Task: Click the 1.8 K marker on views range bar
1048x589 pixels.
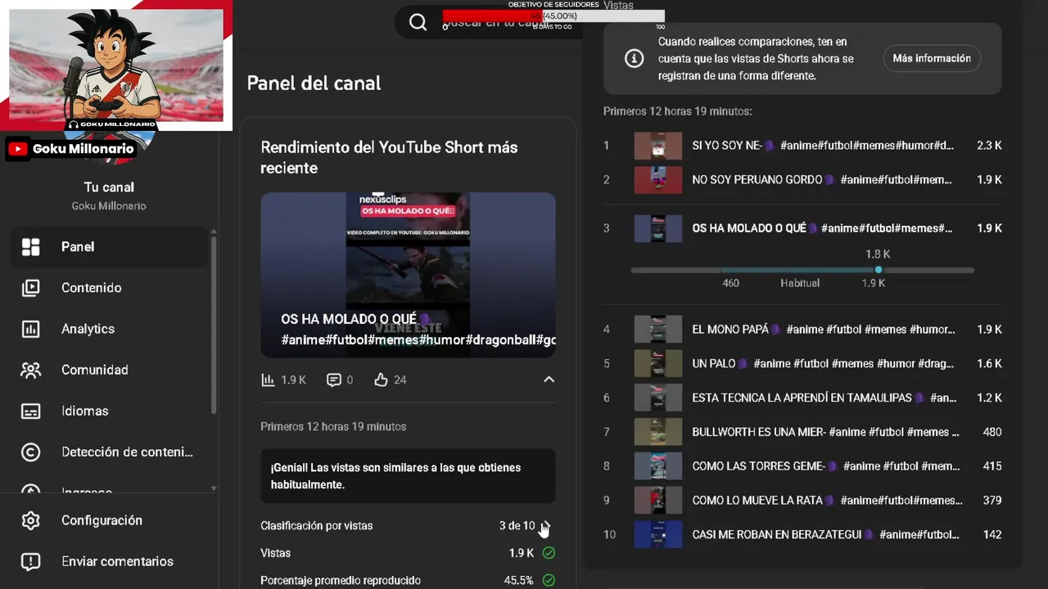Action: (x=879, y=270)
